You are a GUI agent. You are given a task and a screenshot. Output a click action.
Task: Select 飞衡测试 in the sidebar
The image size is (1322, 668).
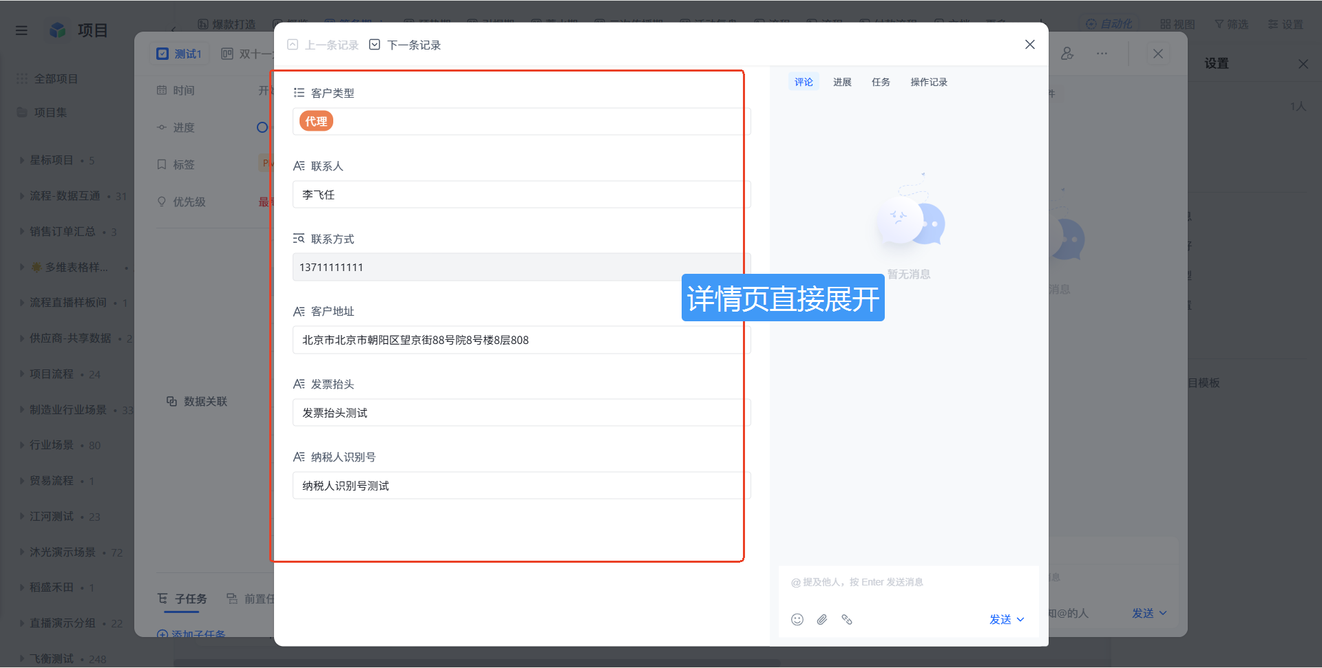point(52,658)
